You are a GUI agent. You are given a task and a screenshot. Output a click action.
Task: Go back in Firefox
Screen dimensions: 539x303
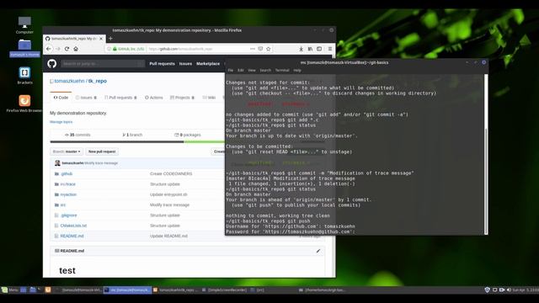49,49
